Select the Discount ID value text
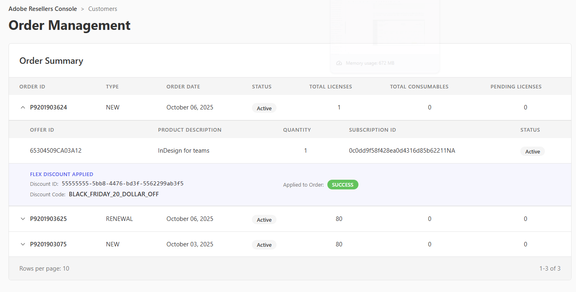The width and height of the screenshot is (576, 292). (122, 184)
